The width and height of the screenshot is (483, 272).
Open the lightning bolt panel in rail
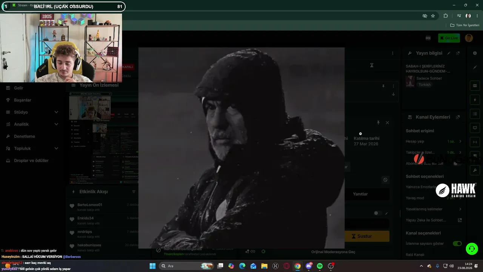(475, 100)
